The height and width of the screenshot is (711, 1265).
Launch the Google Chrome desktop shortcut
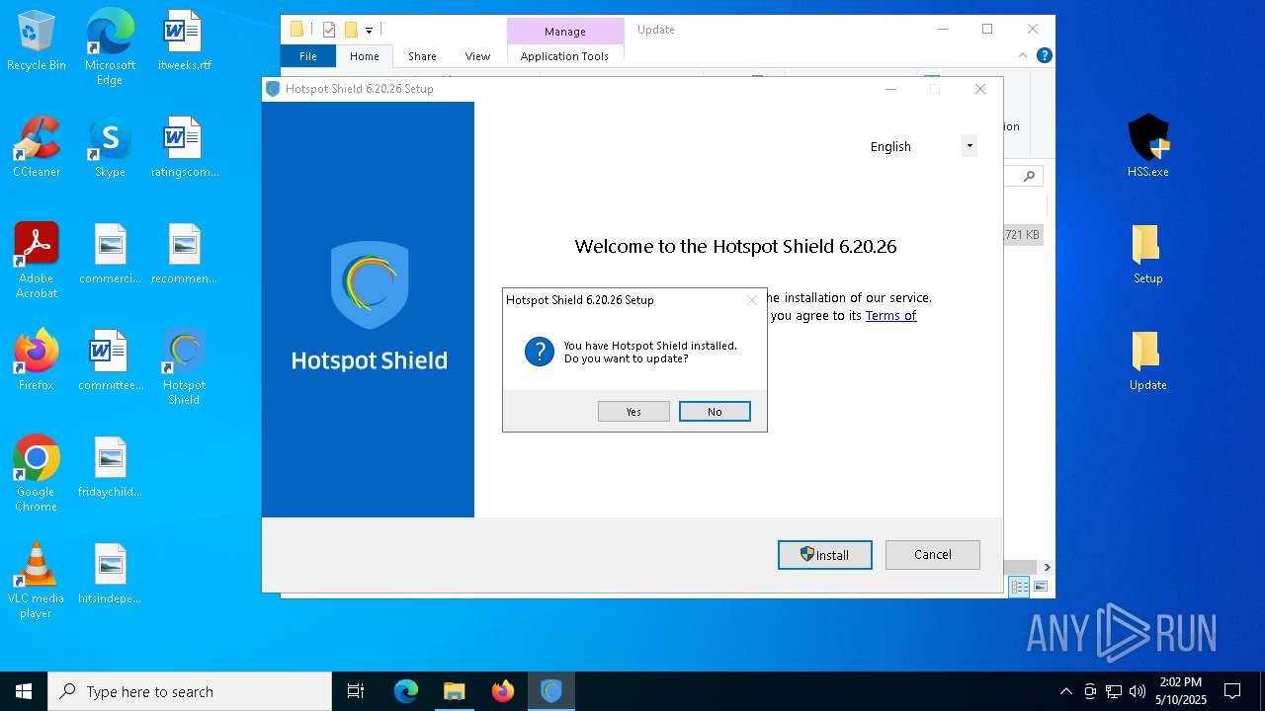[x=37, y=474]
